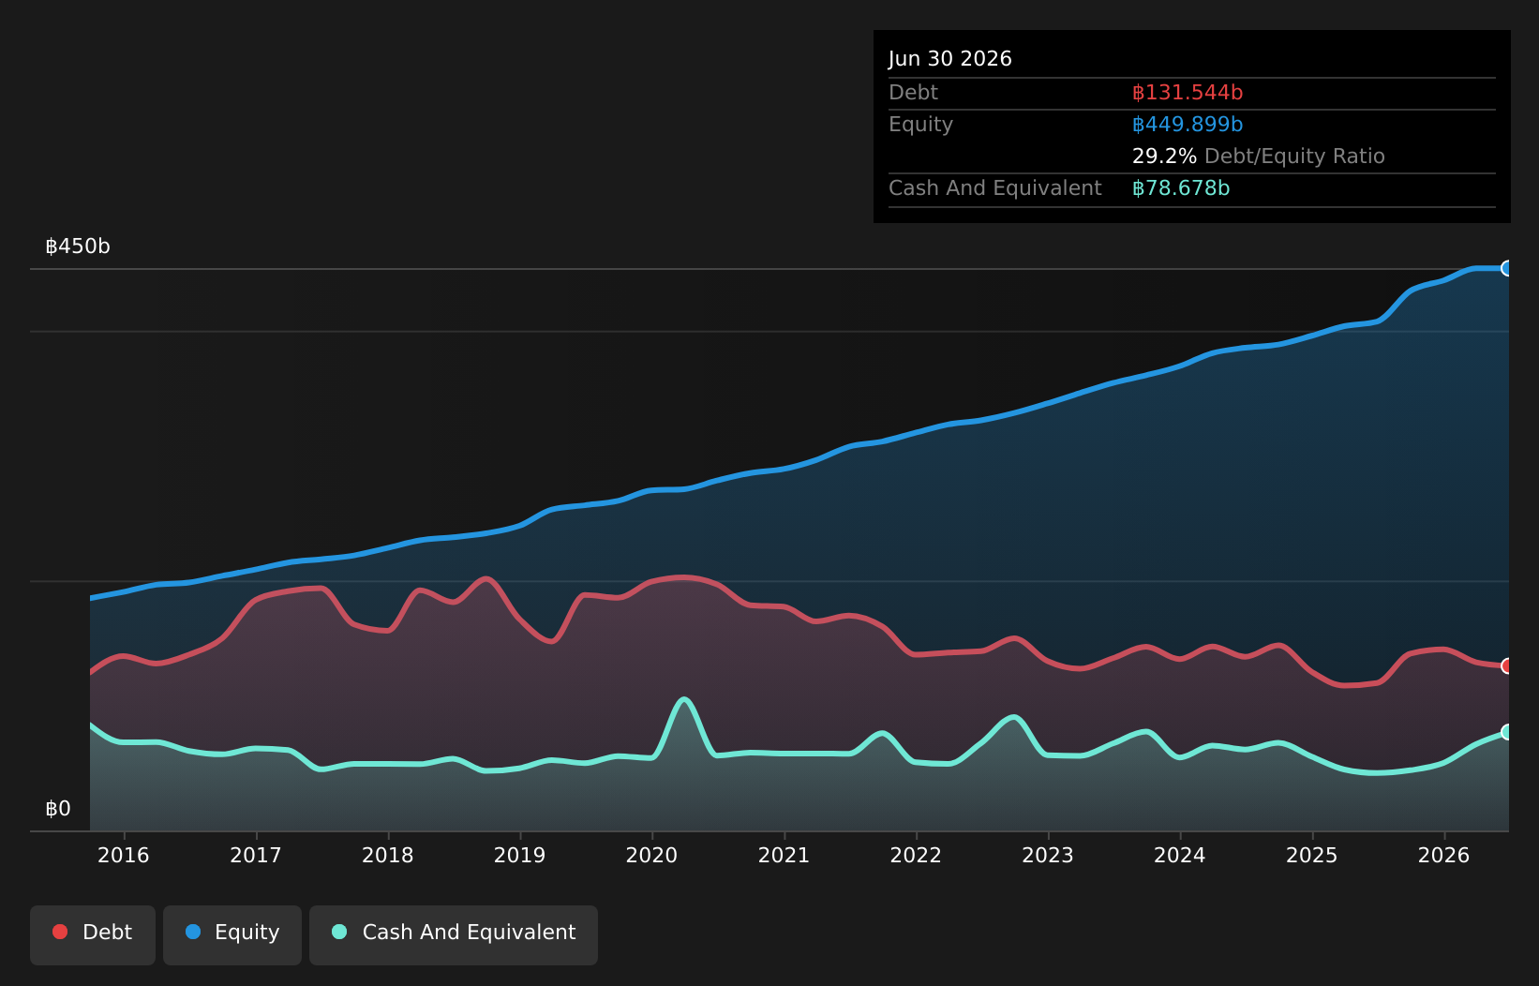Click the 2024 x-axis label
Viewport: 1539px width, 986px height.
1180,855
